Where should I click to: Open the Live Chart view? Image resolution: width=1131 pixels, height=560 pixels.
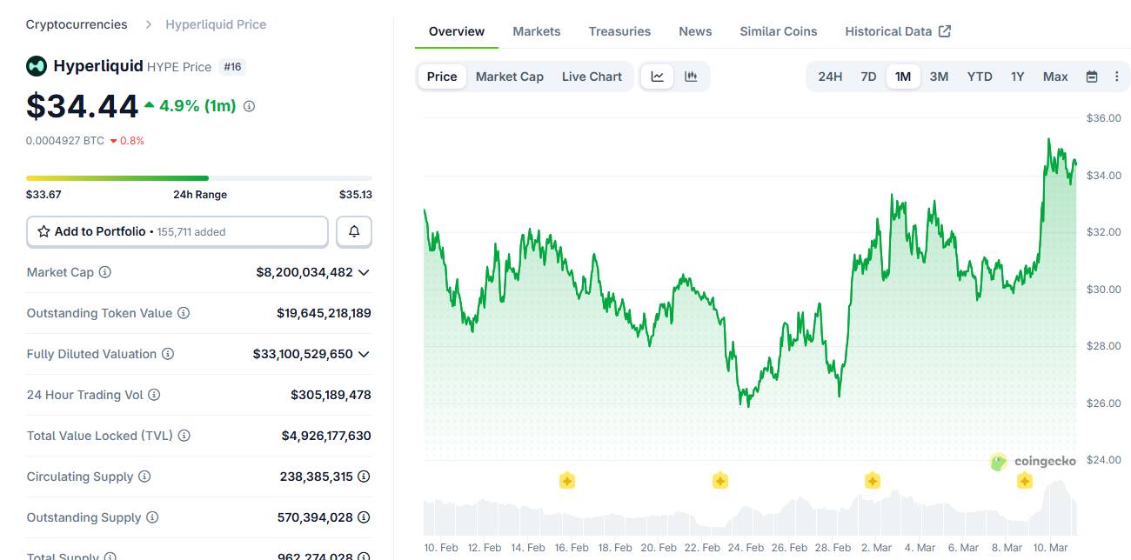tap(592, 77)
